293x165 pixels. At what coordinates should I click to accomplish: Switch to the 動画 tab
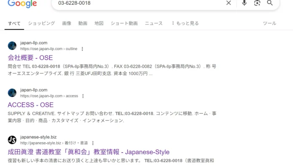pyautogui.click(x=83, y=23)
